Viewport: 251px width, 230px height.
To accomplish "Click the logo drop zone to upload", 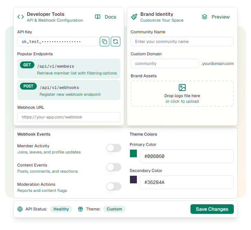I will tap(182, 98).
